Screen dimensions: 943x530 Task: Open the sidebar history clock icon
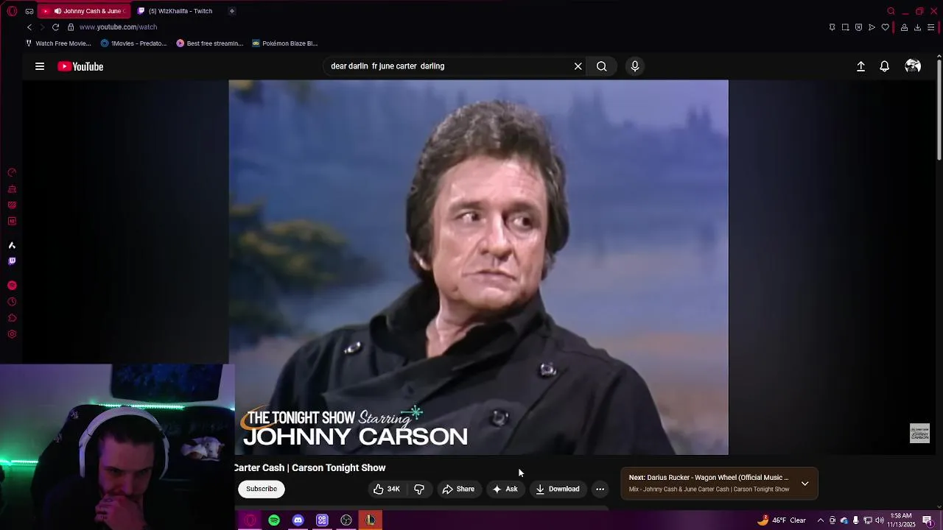(12, 302)
